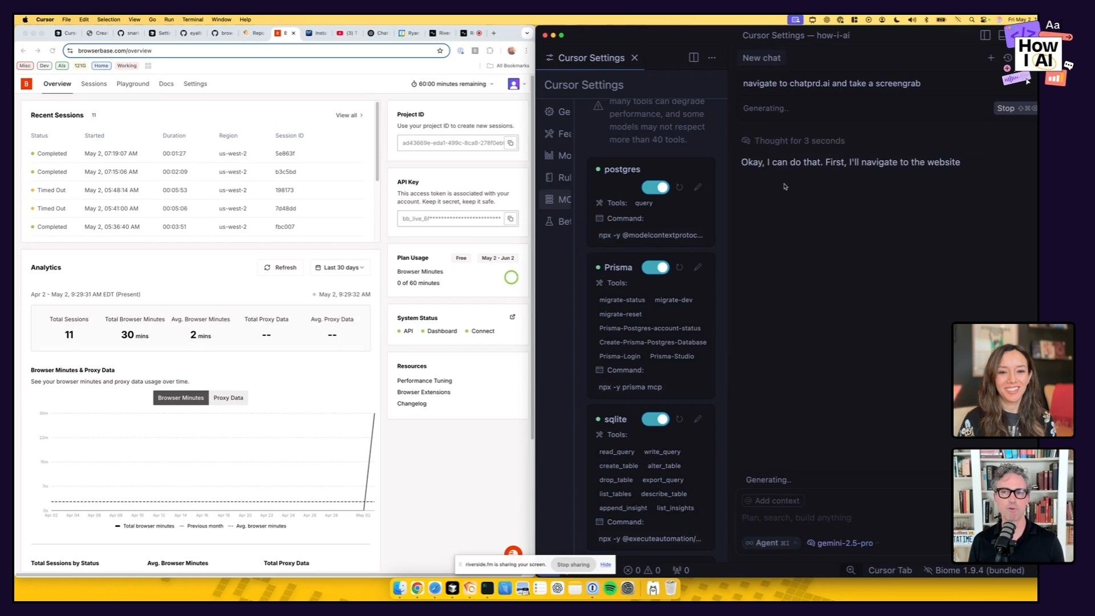Open session 5e863f row
This screenshot has height=616, width=1095.
point(197,153)
